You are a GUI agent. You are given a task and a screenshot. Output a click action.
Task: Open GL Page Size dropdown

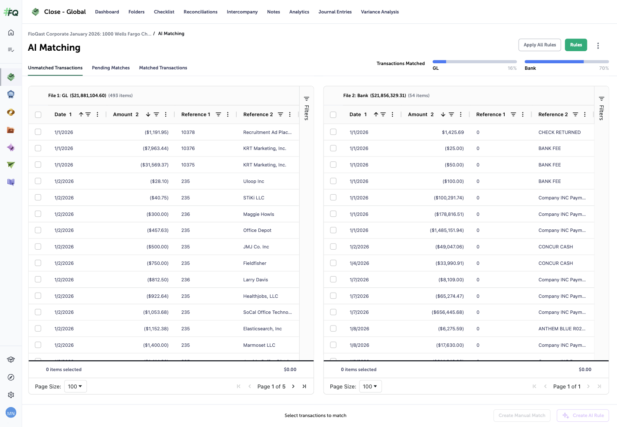[75, 386]
